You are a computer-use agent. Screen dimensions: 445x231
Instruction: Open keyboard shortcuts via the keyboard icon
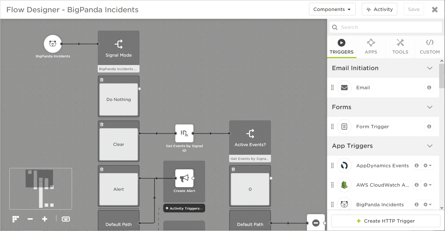pyautogui.click(x=66, y=219)
